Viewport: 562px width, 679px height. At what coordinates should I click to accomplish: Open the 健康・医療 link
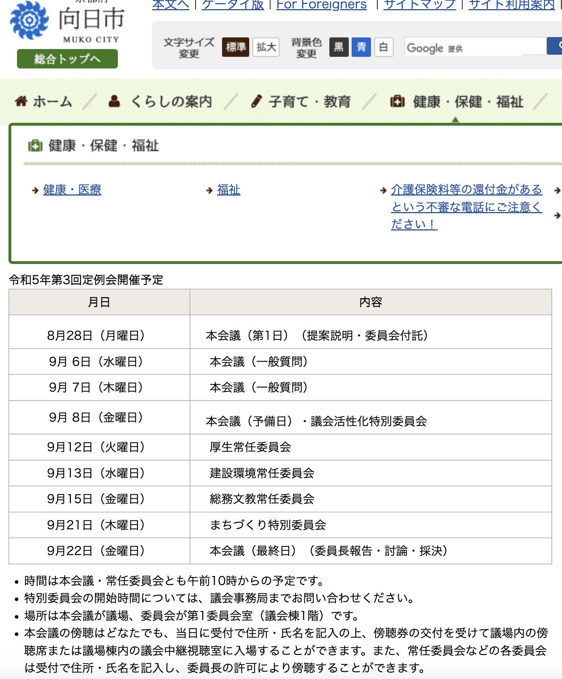point(72,190)
